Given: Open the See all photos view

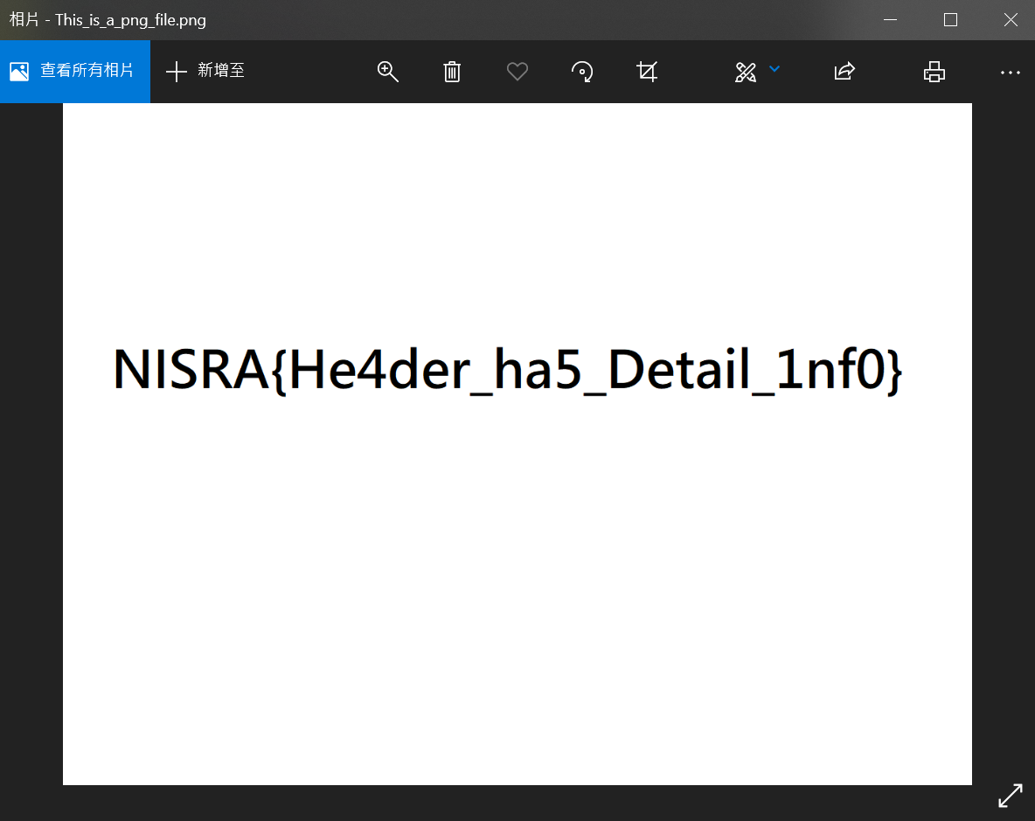Looking at the screenshot, I should pyautogui.click(x=74, y=72).
